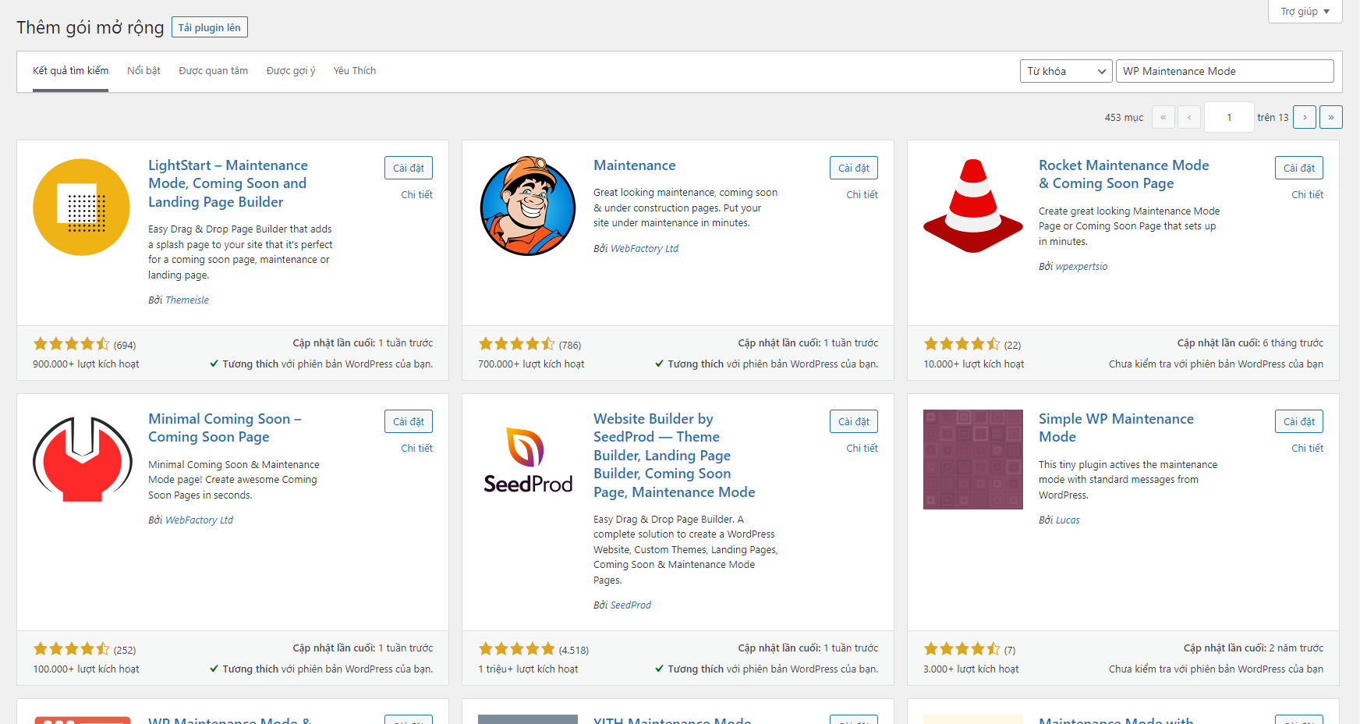Viewport: 1360px width, 724px height.
Task: Select the Được quan tâm tab
Action: [212, 70]
